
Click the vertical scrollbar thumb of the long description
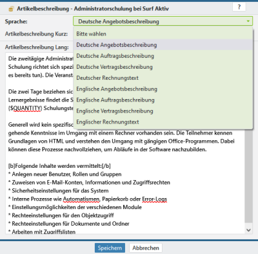[248, 176]
